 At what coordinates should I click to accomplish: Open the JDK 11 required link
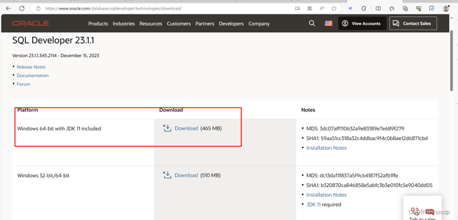(x=313, y=205)
